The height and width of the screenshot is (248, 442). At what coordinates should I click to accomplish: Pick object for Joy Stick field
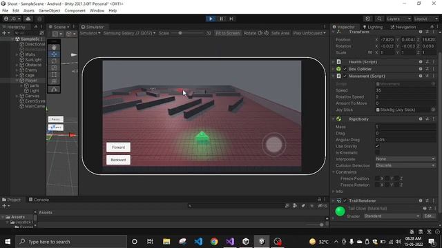tap(433, 110)
